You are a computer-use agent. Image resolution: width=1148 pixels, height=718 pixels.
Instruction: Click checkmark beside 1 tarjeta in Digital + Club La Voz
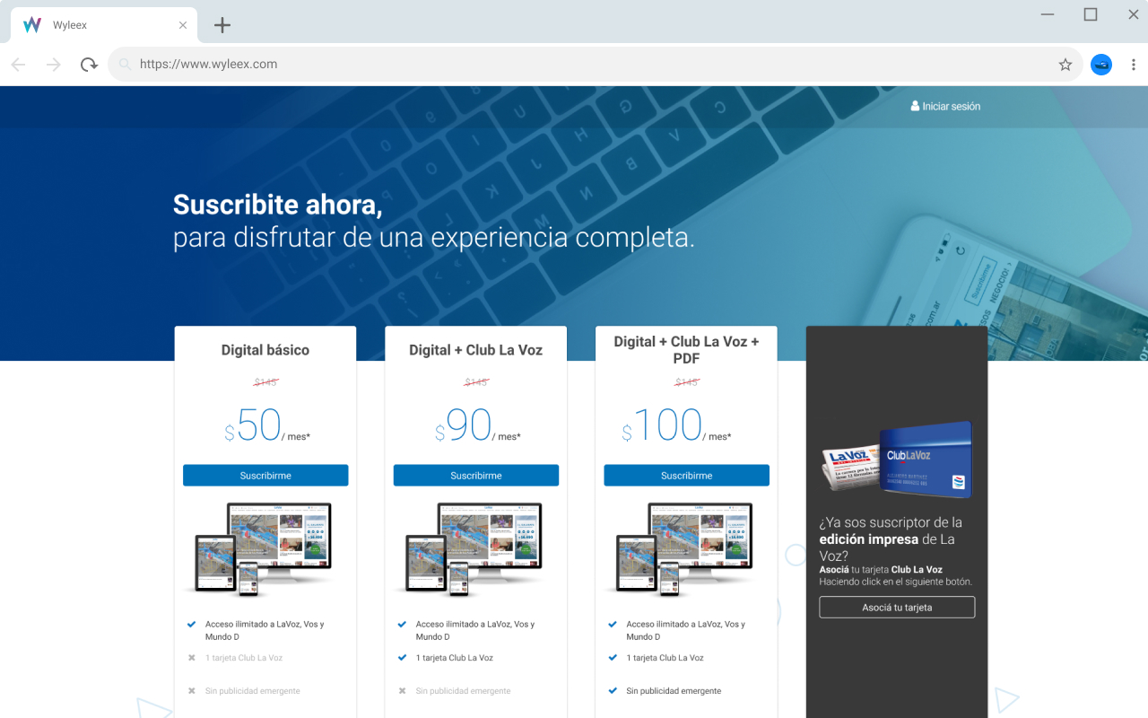click(x=402, y=658)
